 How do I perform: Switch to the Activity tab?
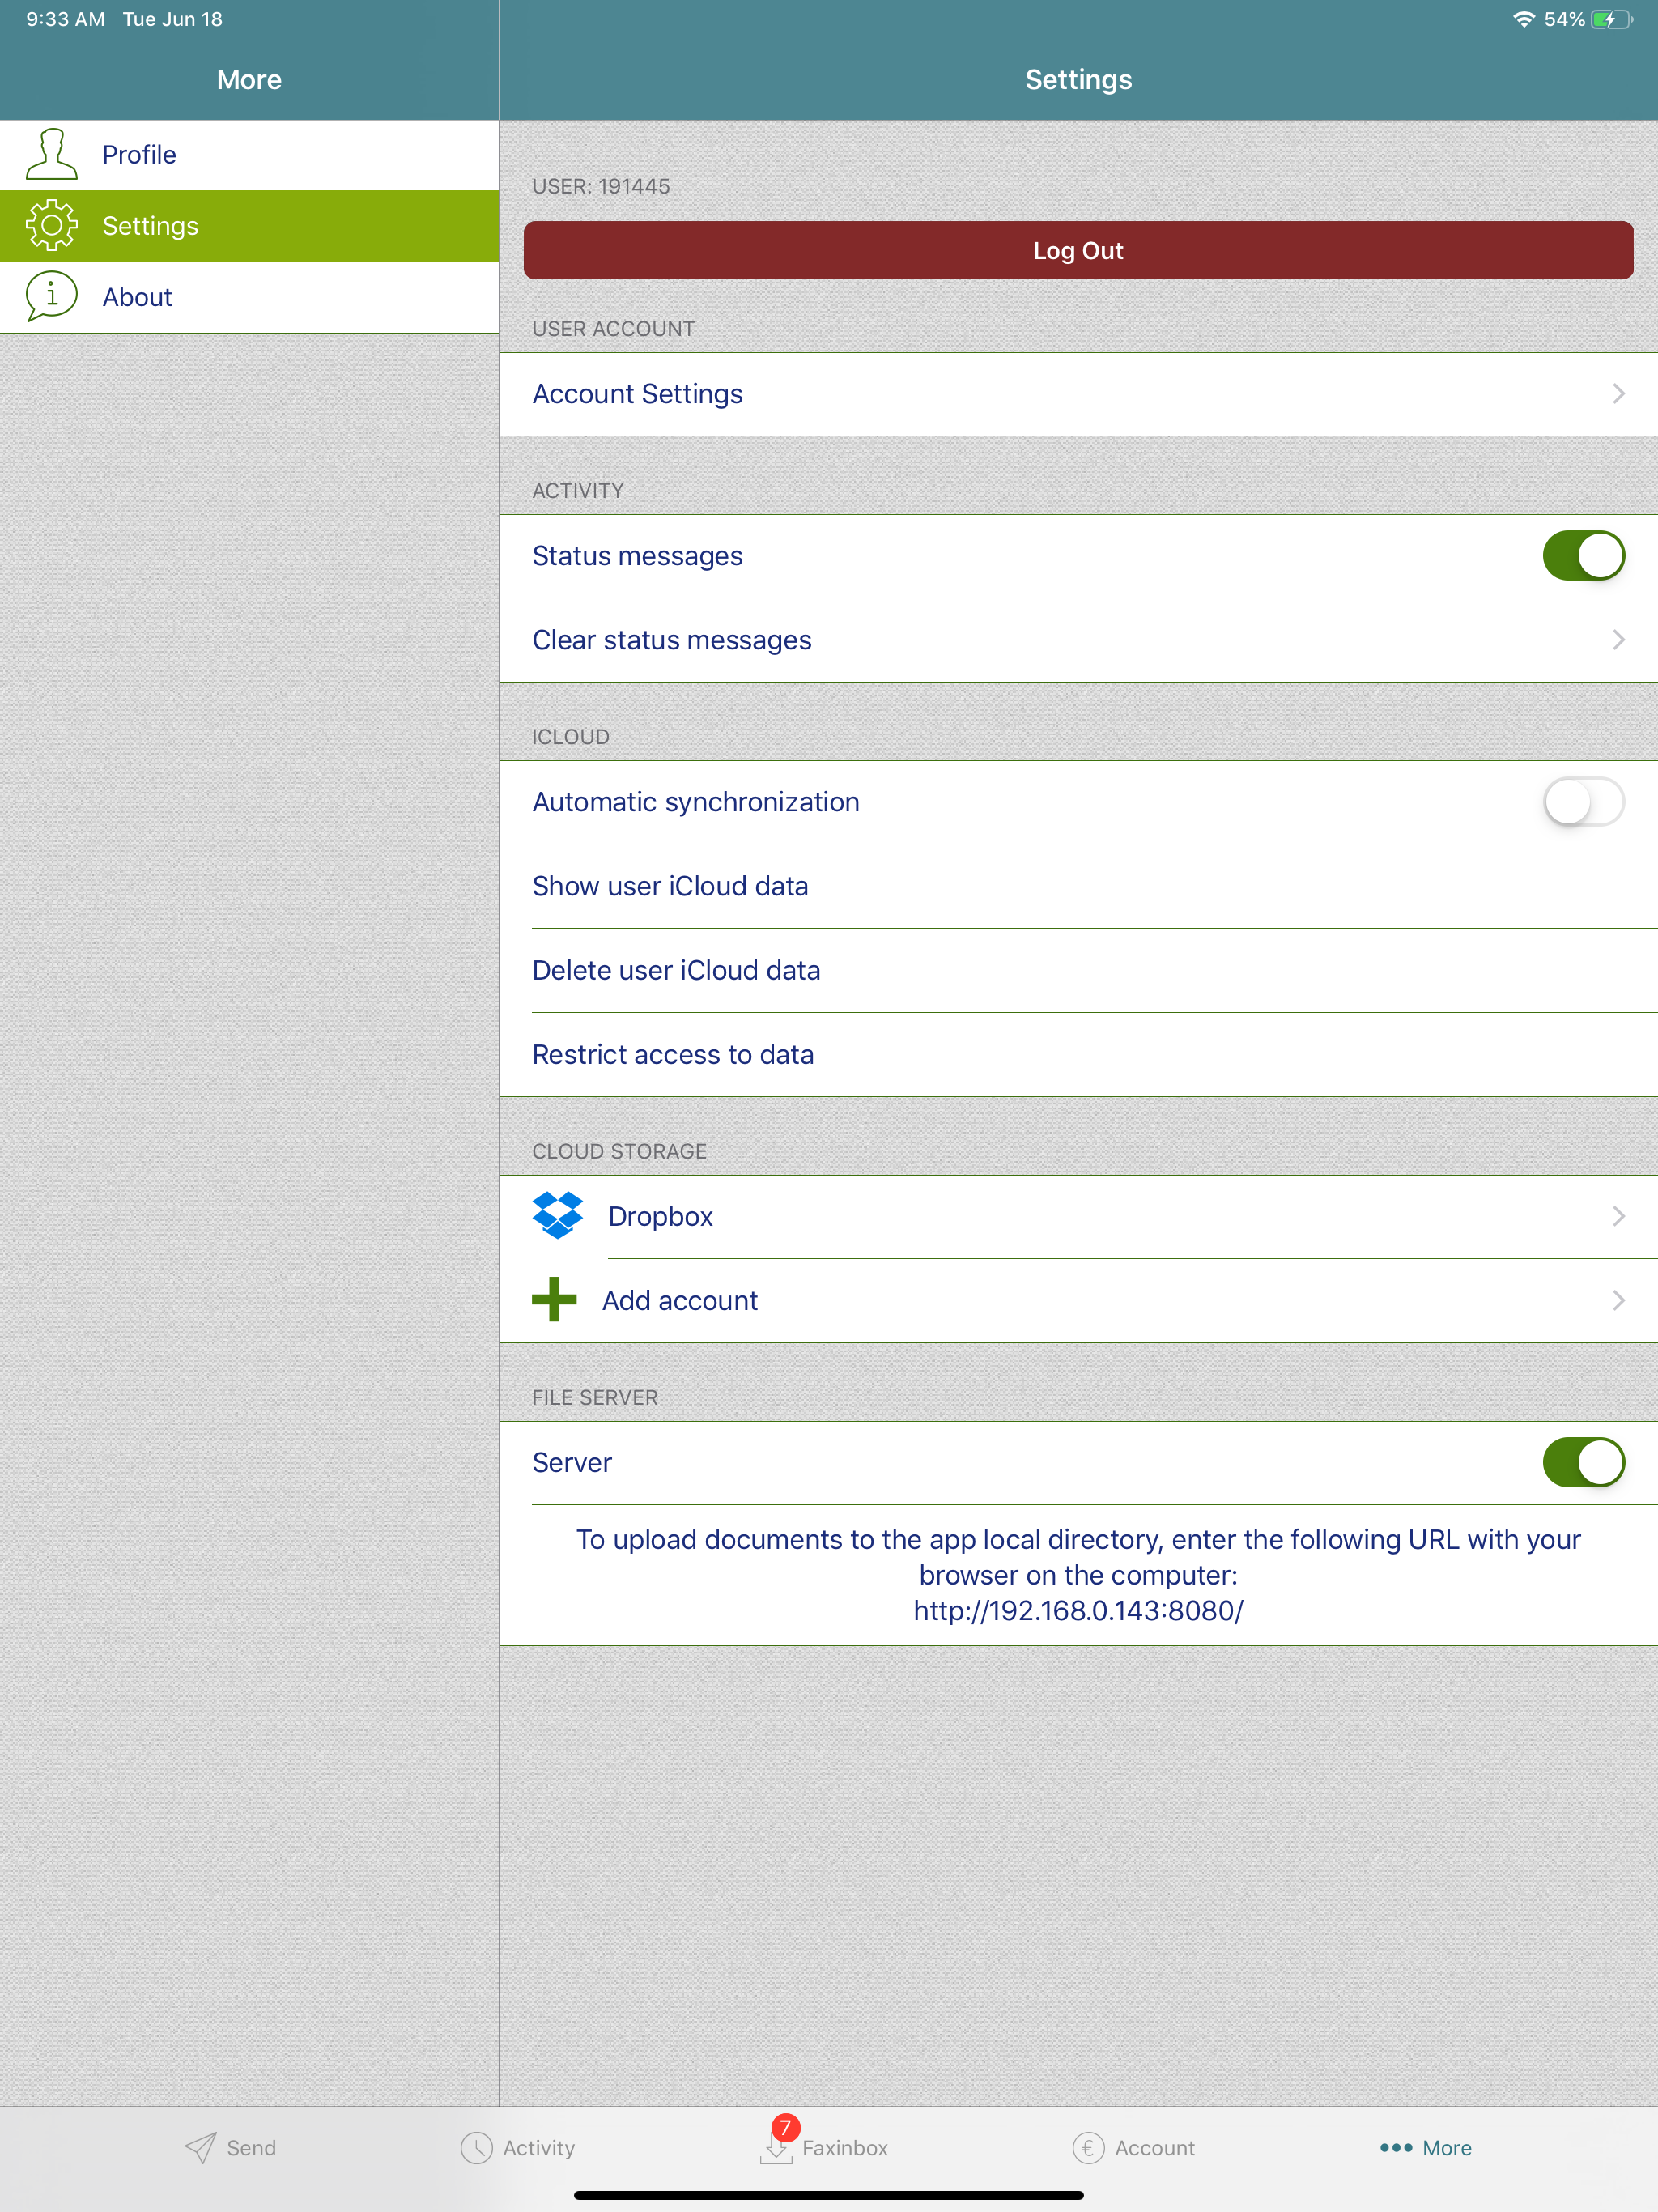518,2147
